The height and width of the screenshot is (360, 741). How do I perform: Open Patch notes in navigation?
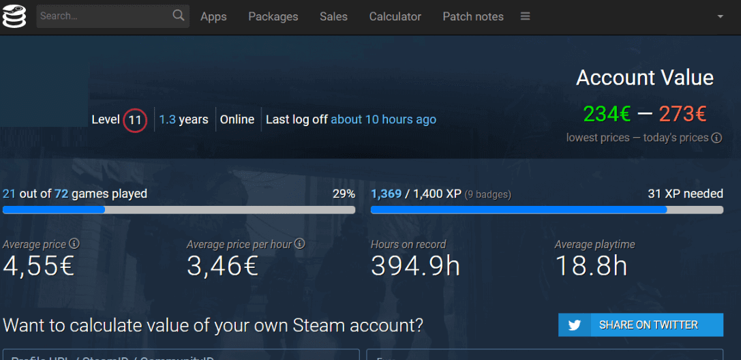[x=473, y=16]
